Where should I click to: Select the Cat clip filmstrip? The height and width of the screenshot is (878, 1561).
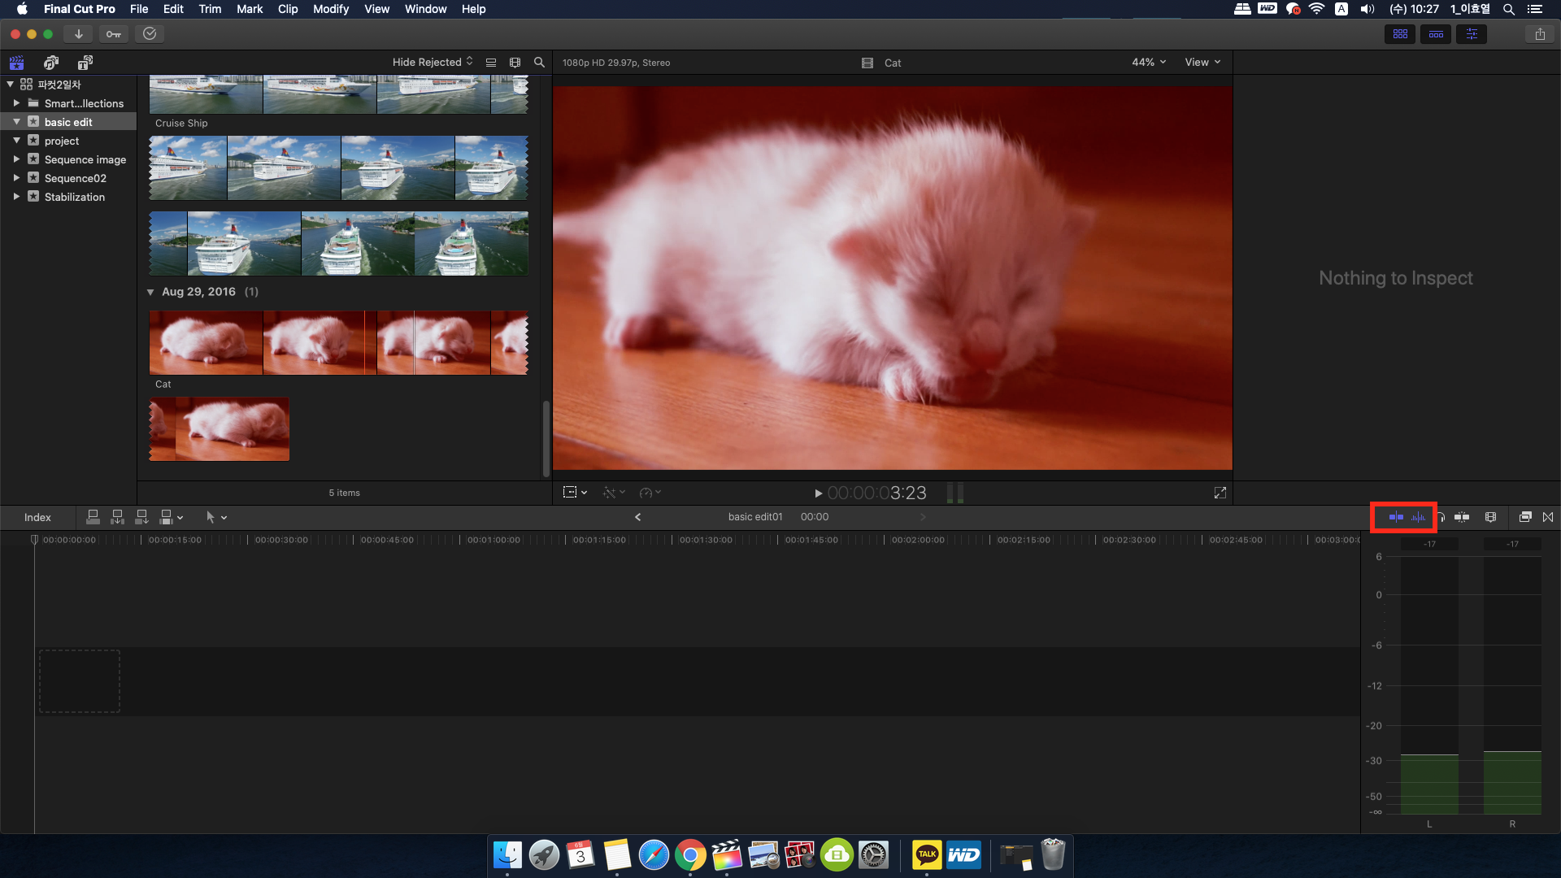click(339, 342)
